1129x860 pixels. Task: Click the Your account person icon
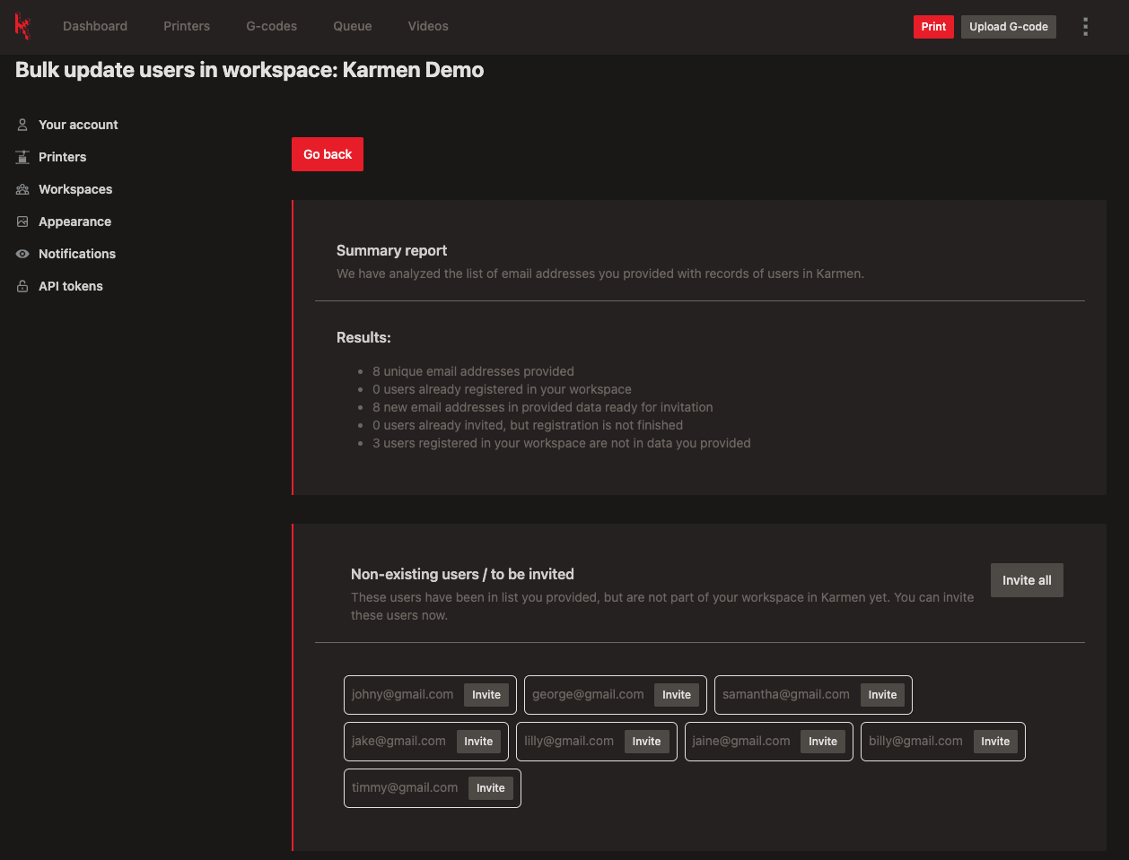click(x=22, y=125)
